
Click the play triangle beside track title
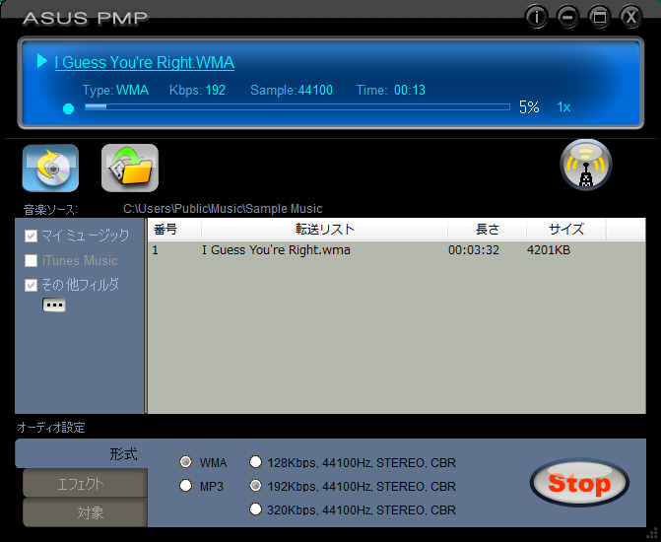[x=41, y=61]
